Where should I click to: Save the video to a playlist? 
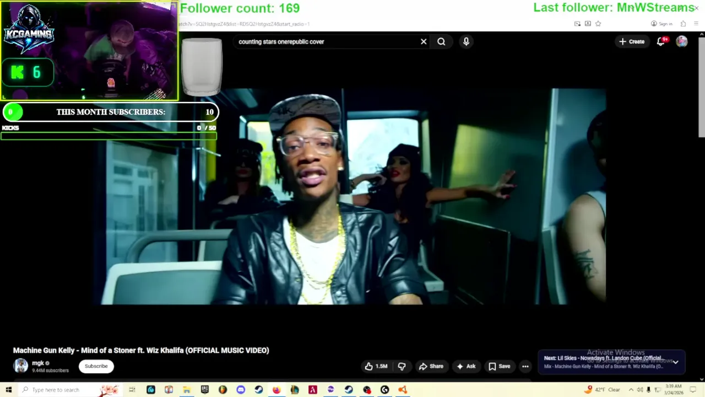tap(499, 366)
